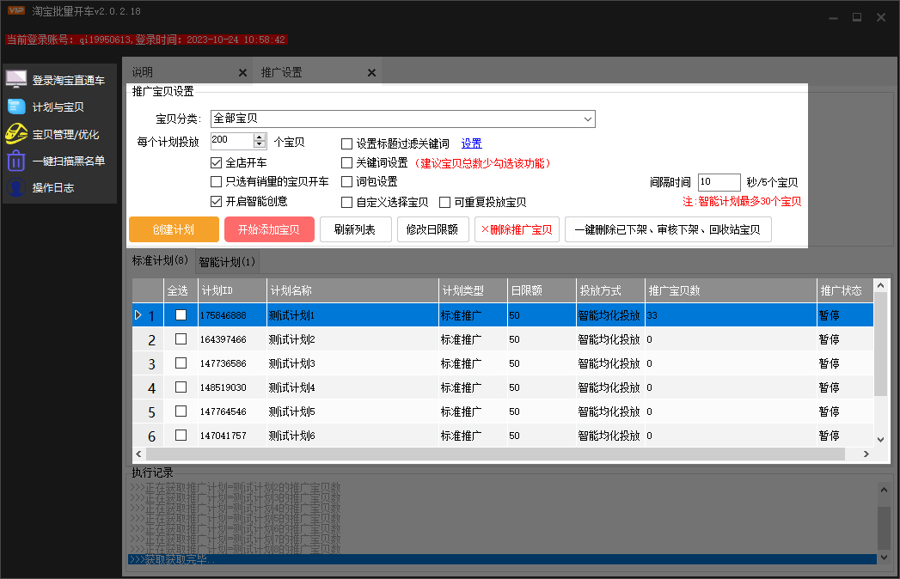
Task: Enable 设置标题过滤关键词 checkbox
Action: tap(346, 143)
